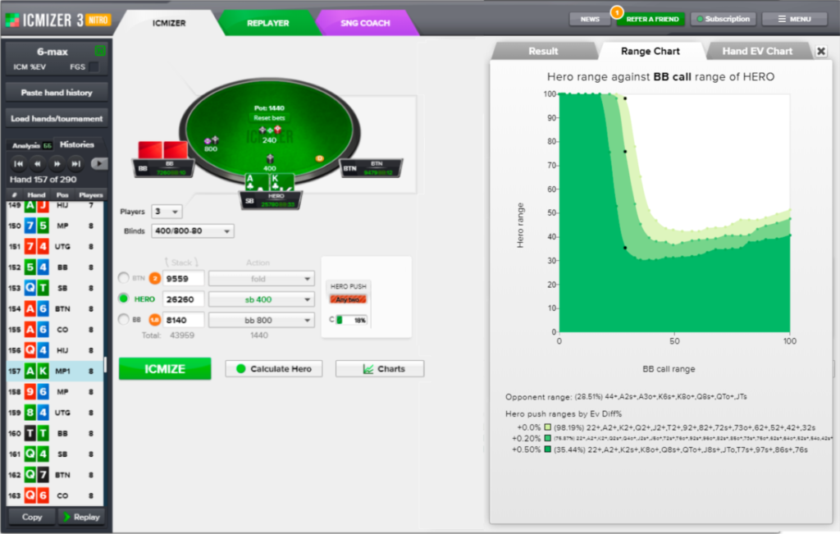Screen dimensions: 840x534
Task: Switch to the REPLAYER tab
Action: click(x=268, y=23)
